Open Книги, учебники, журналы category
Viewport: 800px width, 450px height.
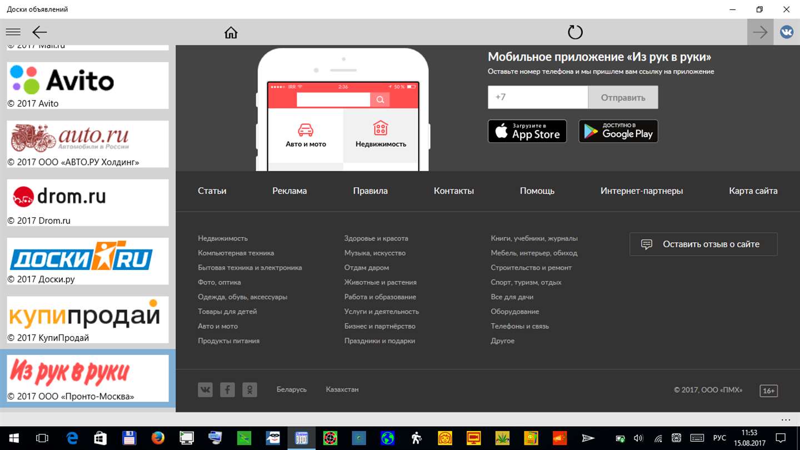click(x=534, y=238)
